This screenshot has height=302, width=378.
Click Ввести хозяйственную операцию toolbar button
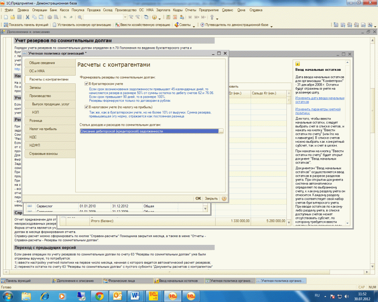(143, 25)
